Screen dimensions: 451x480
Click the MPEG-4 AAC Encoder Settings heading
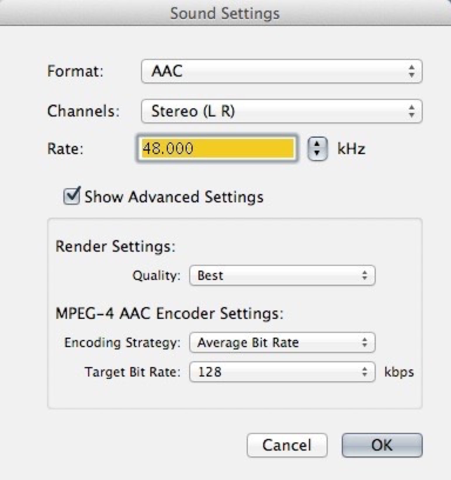pyautogui.click(x=169, y=313)
